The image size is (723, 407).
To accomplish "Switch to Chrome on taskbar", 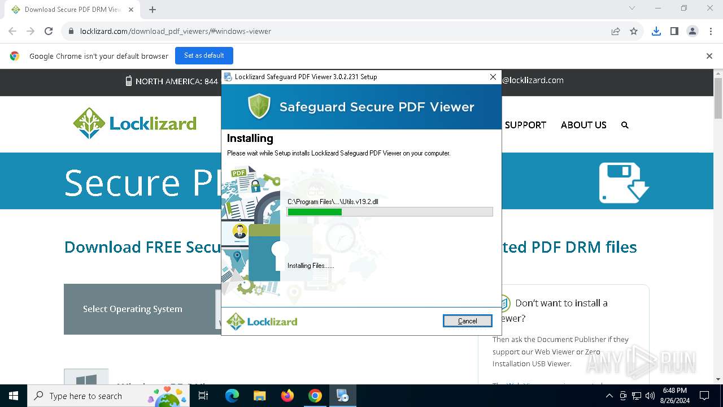I will (315, 396).
